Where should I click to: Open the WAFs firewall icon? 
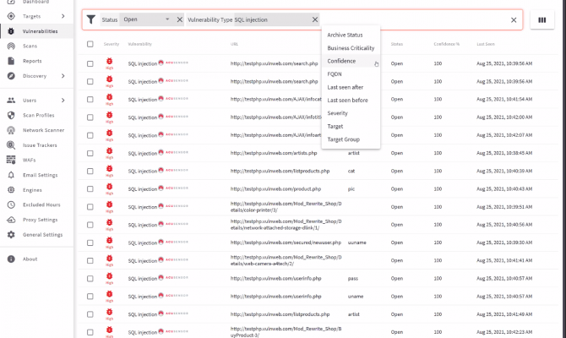[11, 160]
